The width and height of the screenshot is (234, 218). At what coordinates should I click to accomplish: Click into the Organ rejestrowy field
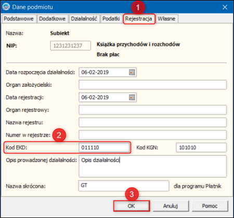pos(153,110)
